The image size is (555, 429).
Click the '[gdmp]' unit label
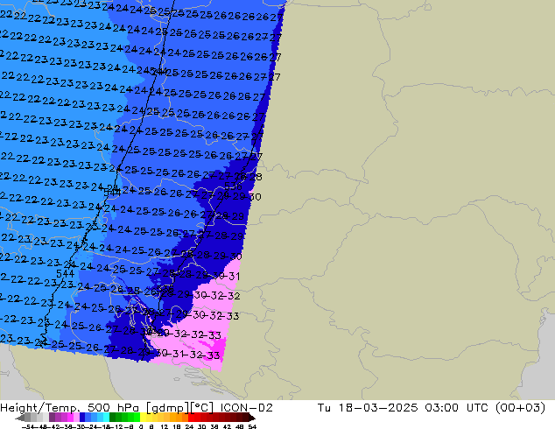pyautogui.click(x=167, y=408)
